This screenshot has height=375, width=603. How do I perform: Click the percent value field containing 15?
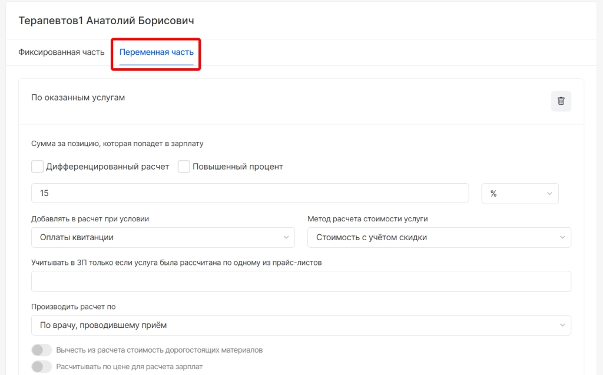250,193
